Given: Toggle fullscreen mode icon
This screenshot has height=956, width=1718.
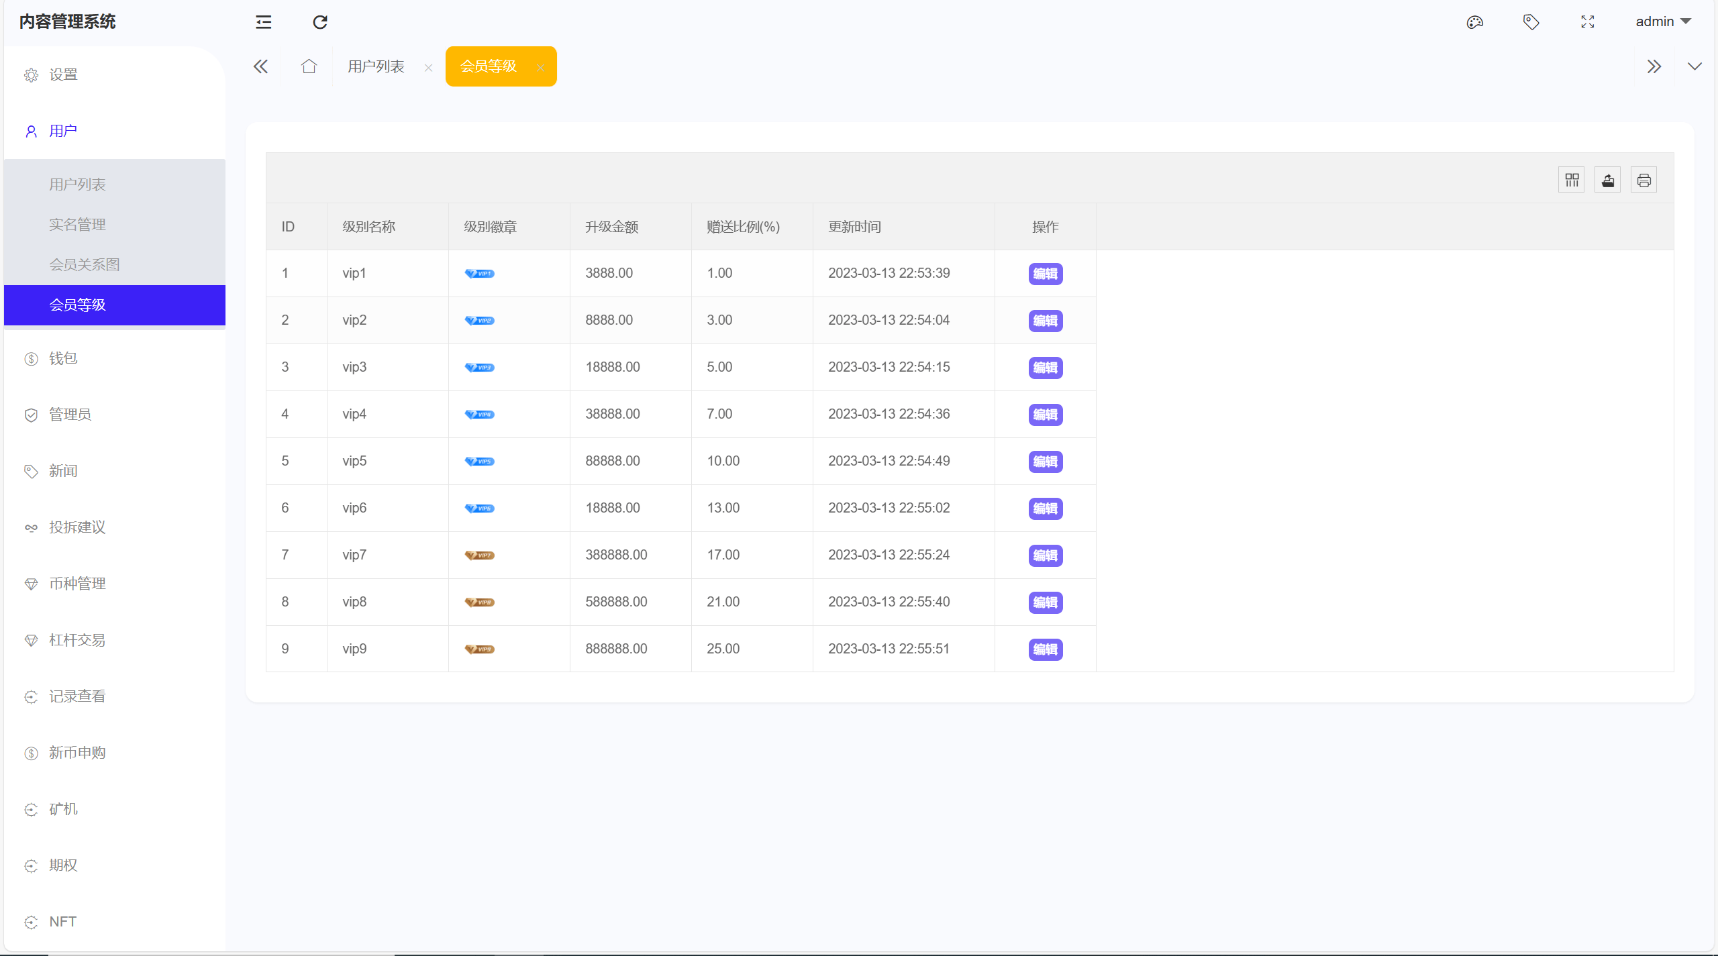Looking at the screenshot, I should (1587, 22).
